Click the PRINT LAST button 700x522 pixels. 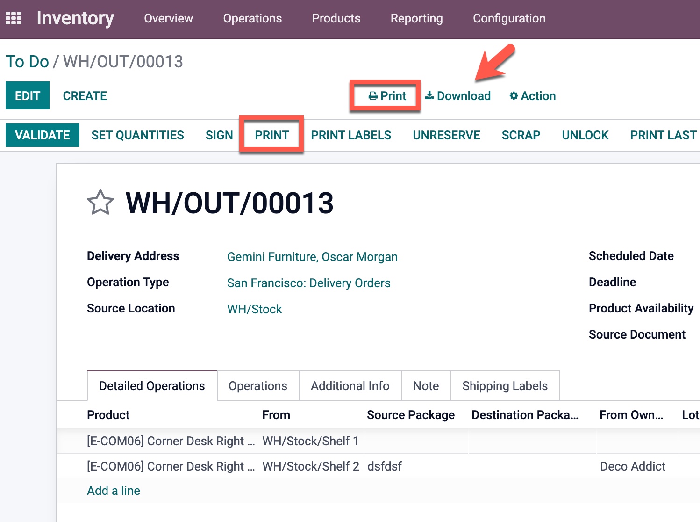click(x=663, y=135)
